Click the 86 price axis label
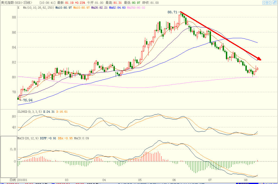Image resolution: width=278 pixels, height=184 pixels. pyautogui.click(x=14, y=32)
